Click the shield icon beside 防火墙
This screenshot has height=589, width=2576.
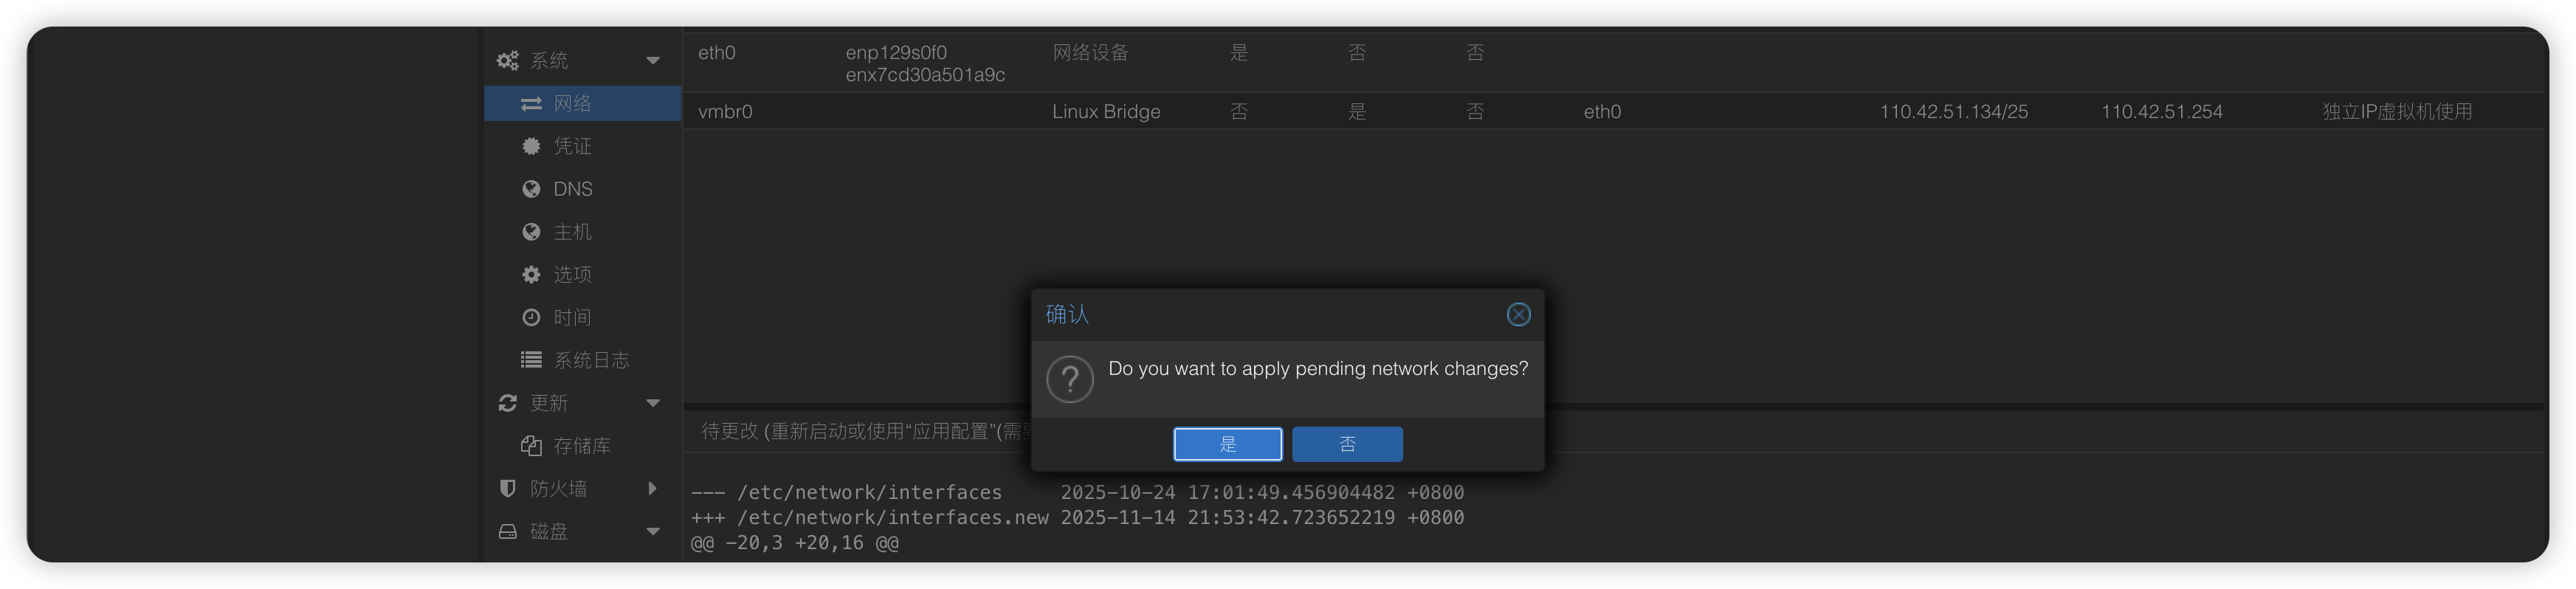[508, 489]
